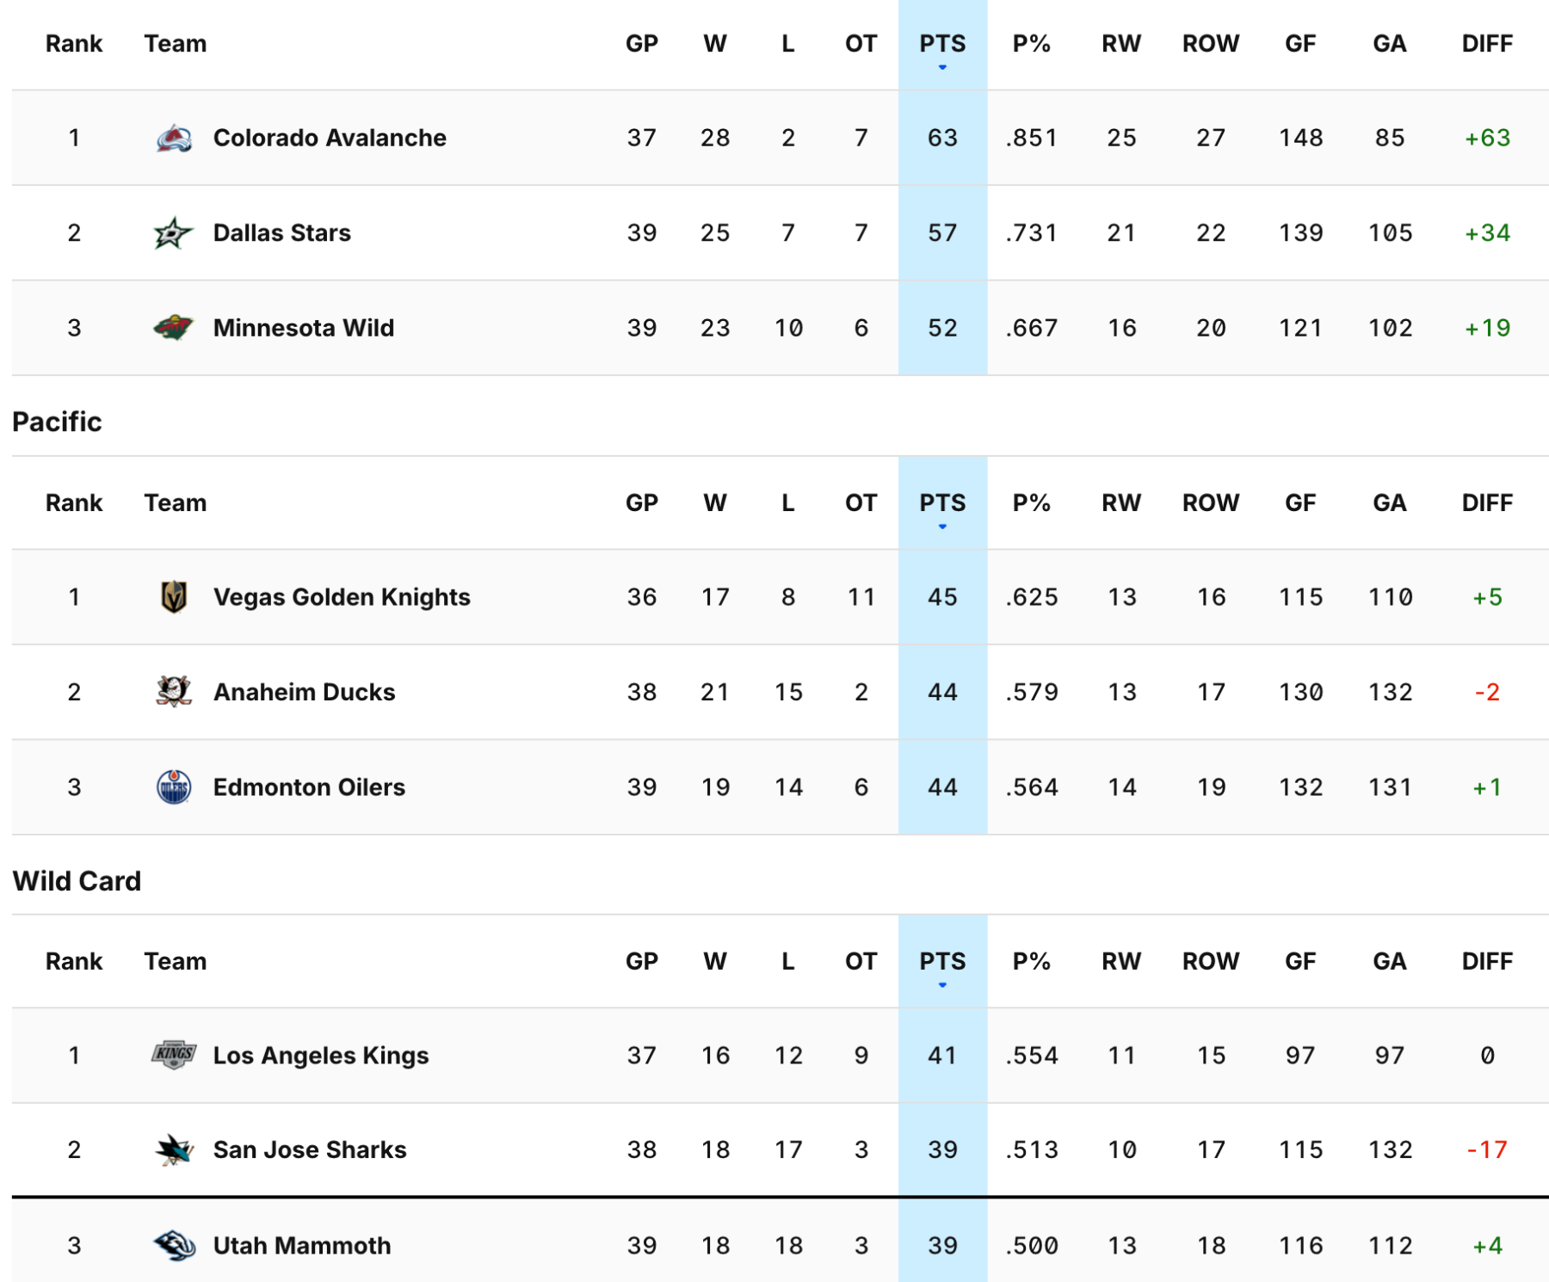Click the Edmonton Oilers logo
Image resolution: width=1549 pixels, height=1282 pixels.
point(174,787)
